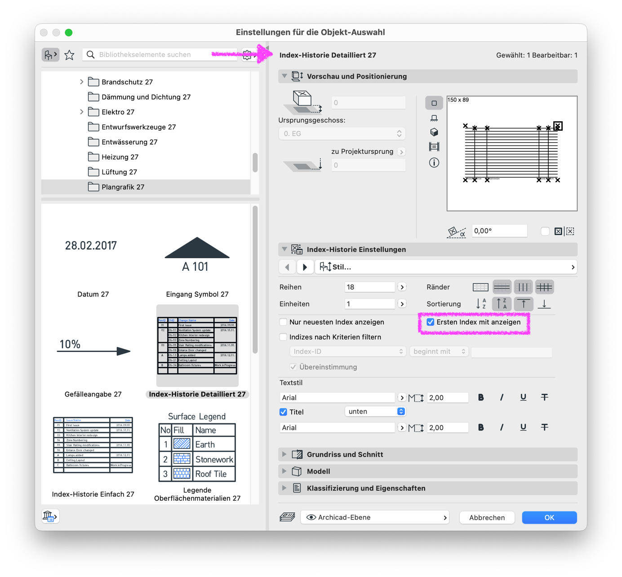Toggle underline for title font
Viewport: 622px width, 577px height.
[523, 427]
